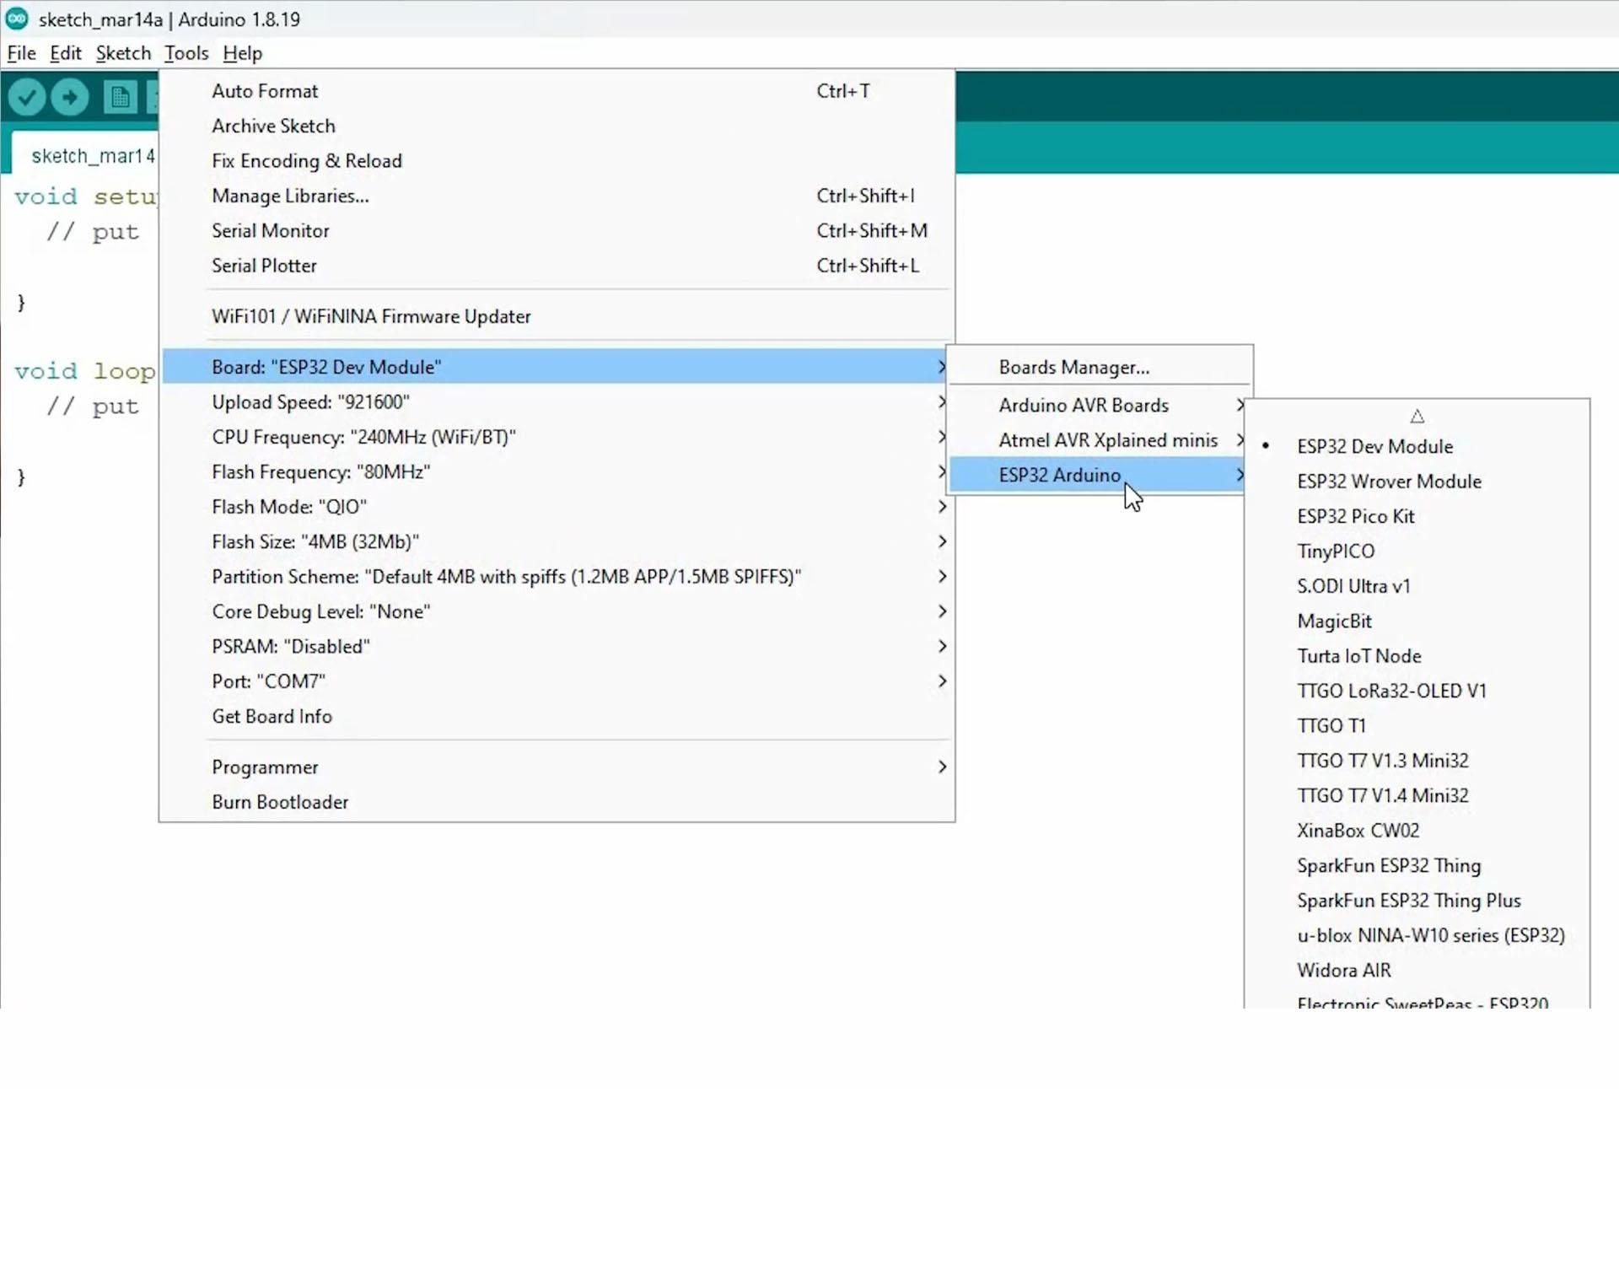Select Turta IoT Node board
This screenshot has width=1619, height=1265.
pyautogui.click(x=1417, y=656)
